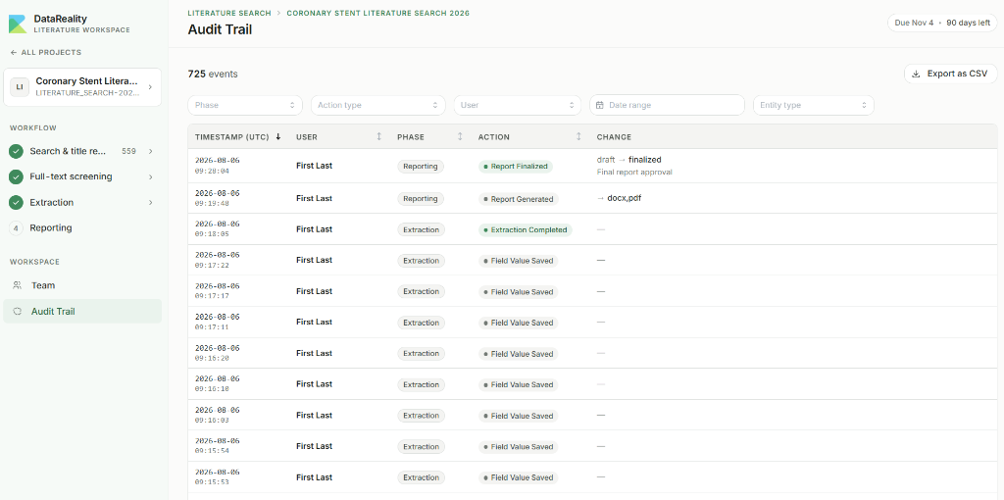This screenshot has width=1004, height=500.
Task: Open the Coronary Stent project selector
Action: [x=82, y=87]
